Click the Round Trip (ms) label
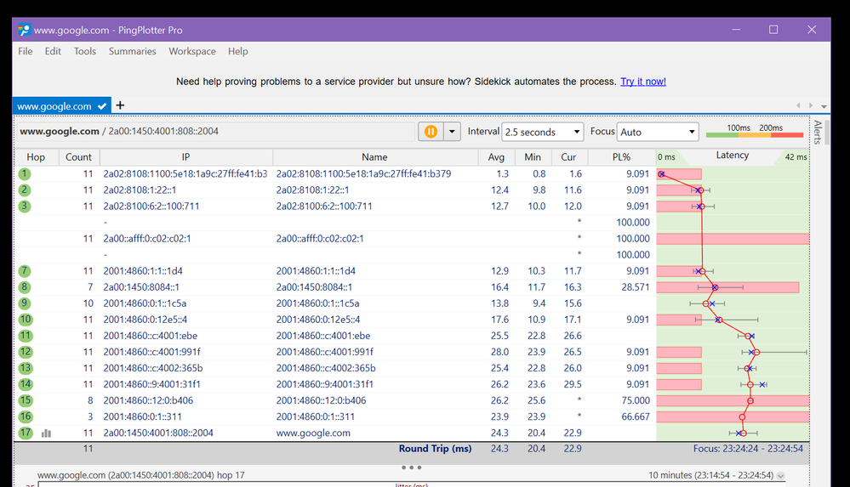The width and height of the screenshot is (850, 487). [436, 449]
